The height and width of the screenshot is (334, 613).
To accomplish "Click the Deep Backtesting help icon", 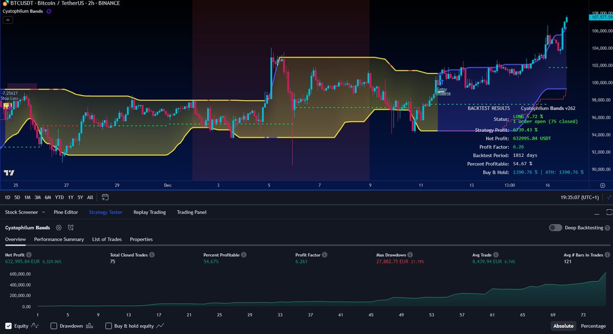I will point(607,228).
